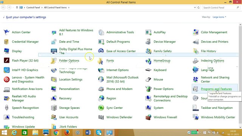Click the vertical scrollbar down arrow
The width and height of the screenshot is (242, 136).
[240, 127]
